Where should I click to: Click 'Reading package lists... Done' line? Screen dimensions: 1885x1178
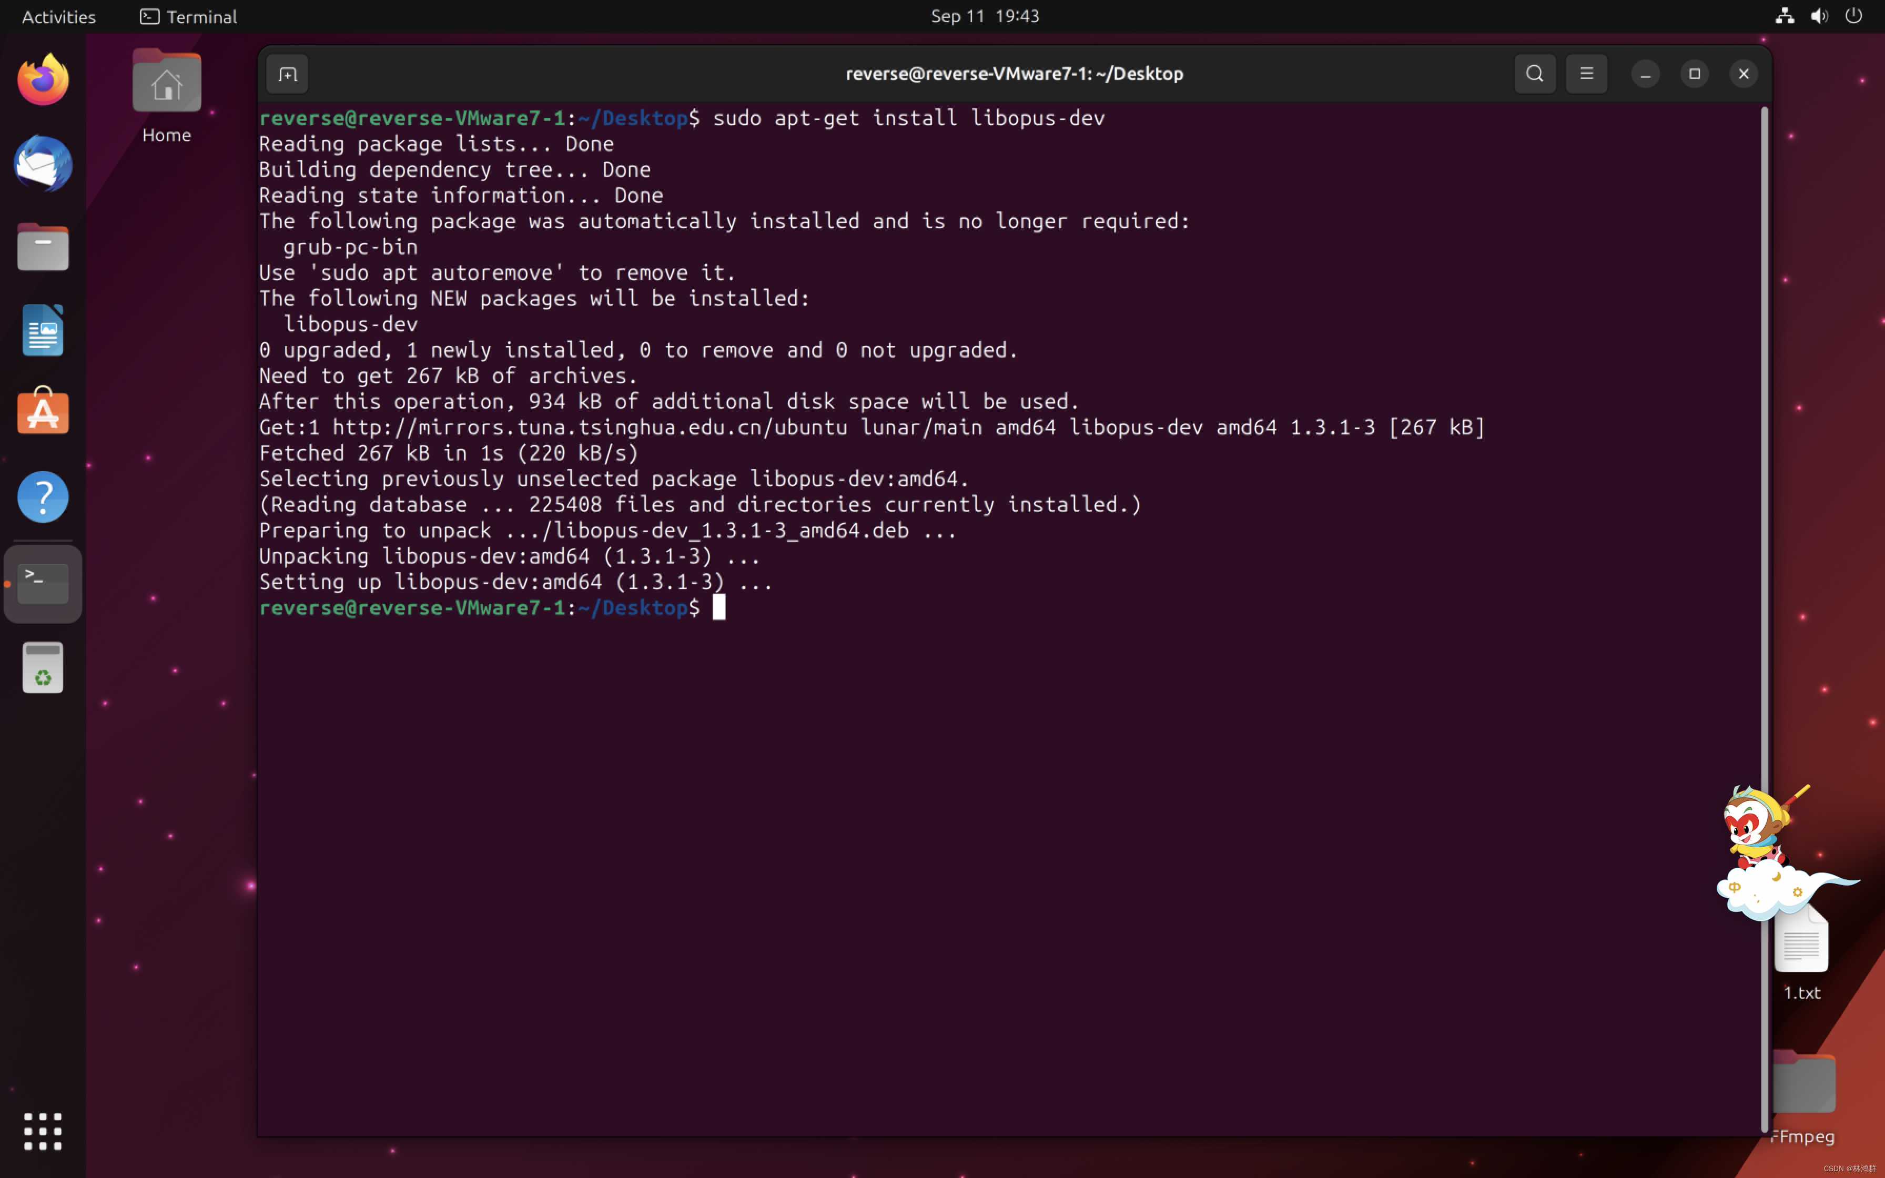tap(436, 144)
